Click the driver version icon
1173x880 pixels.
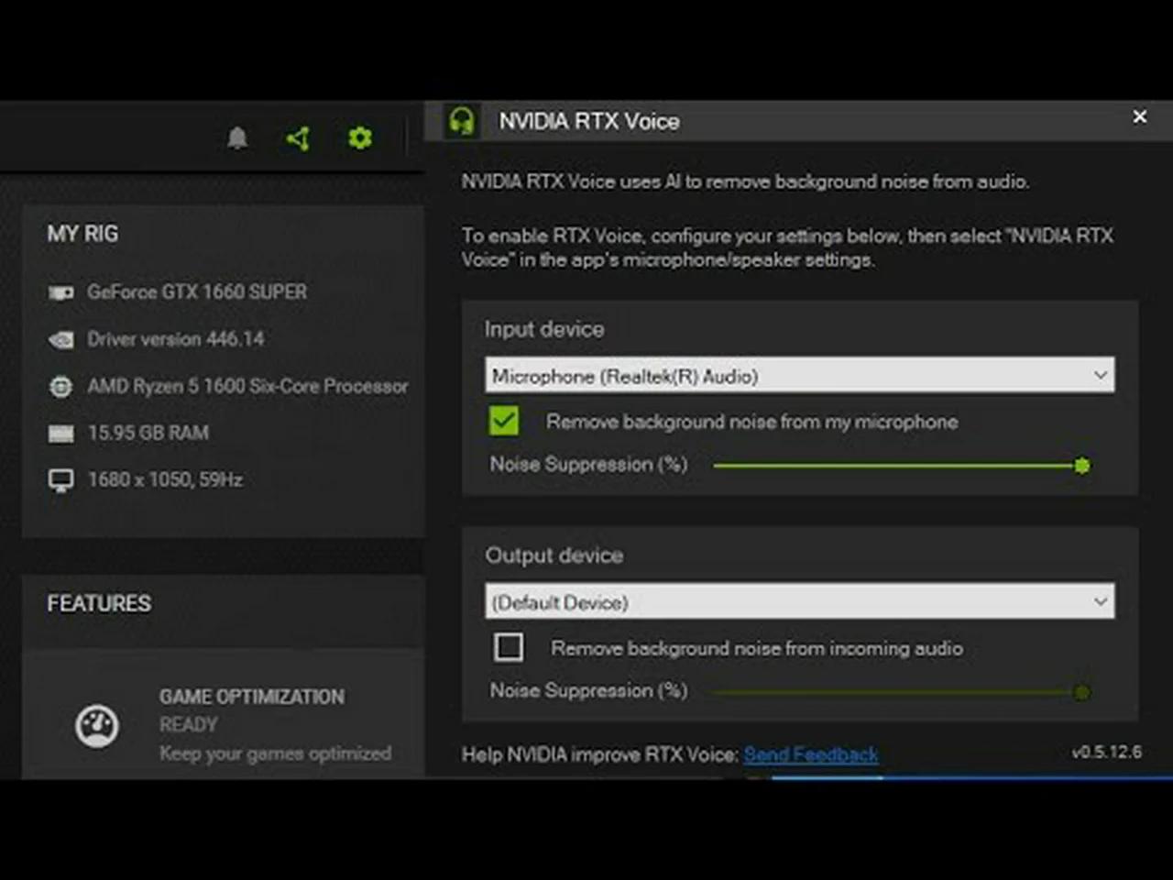60,340
